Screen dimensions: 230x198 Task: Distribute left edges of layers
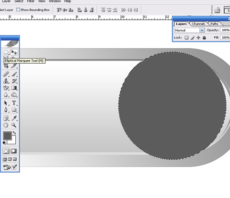[x=123, y=10]
